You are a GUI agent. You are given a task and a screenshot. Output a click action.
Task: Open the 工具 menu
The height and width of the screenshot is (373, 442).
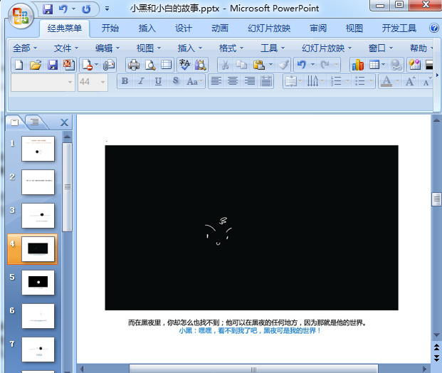[x=273, y=48]
